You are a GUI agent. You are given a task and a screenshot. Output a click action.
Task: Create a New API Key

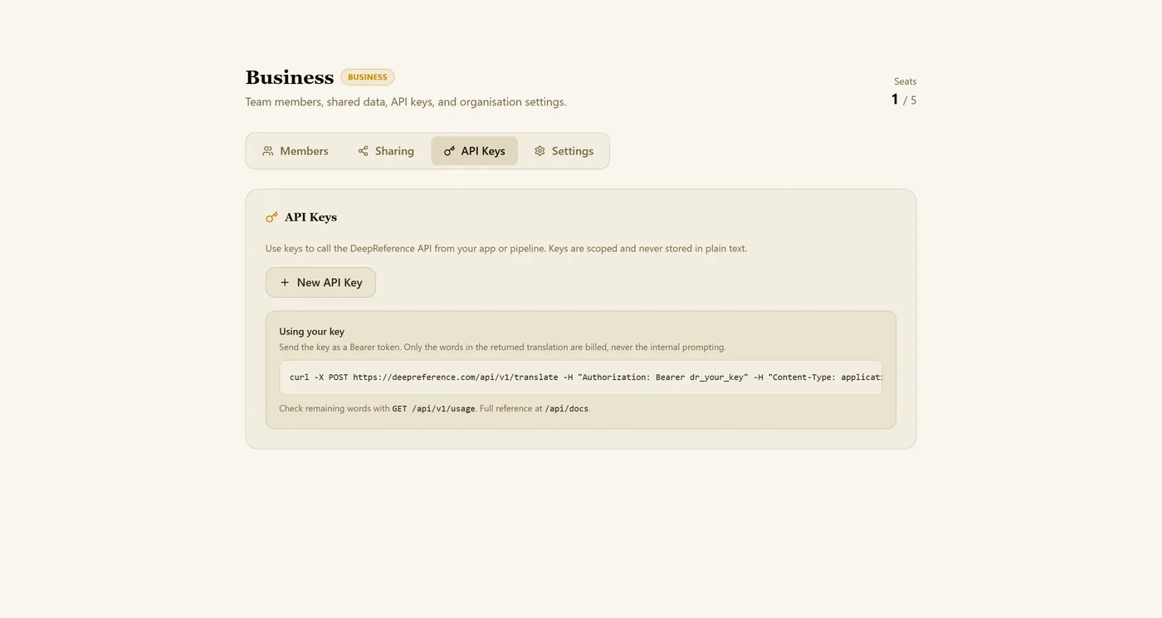320,282
